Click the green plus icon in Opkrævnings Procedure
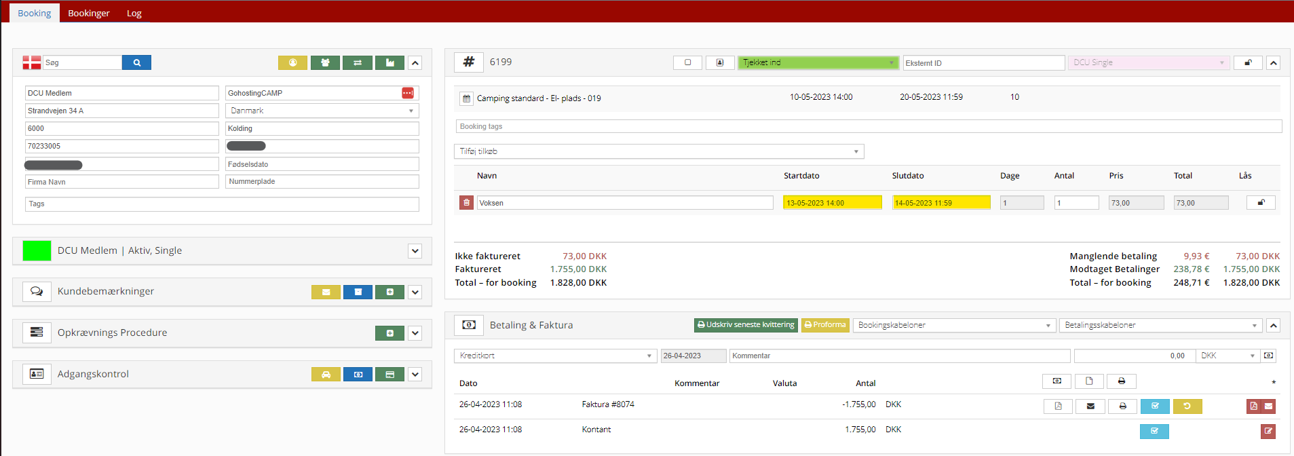 pos(389,333)
